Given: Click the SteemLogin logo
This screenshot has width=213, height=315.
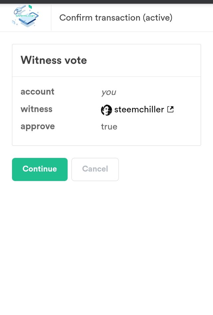Looking at the screenshot, I should [26, 16].
